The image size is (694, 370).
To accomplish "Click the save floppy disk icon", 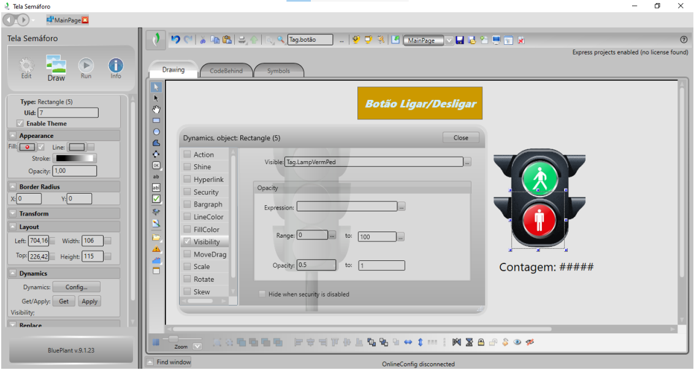I will 460,40.
